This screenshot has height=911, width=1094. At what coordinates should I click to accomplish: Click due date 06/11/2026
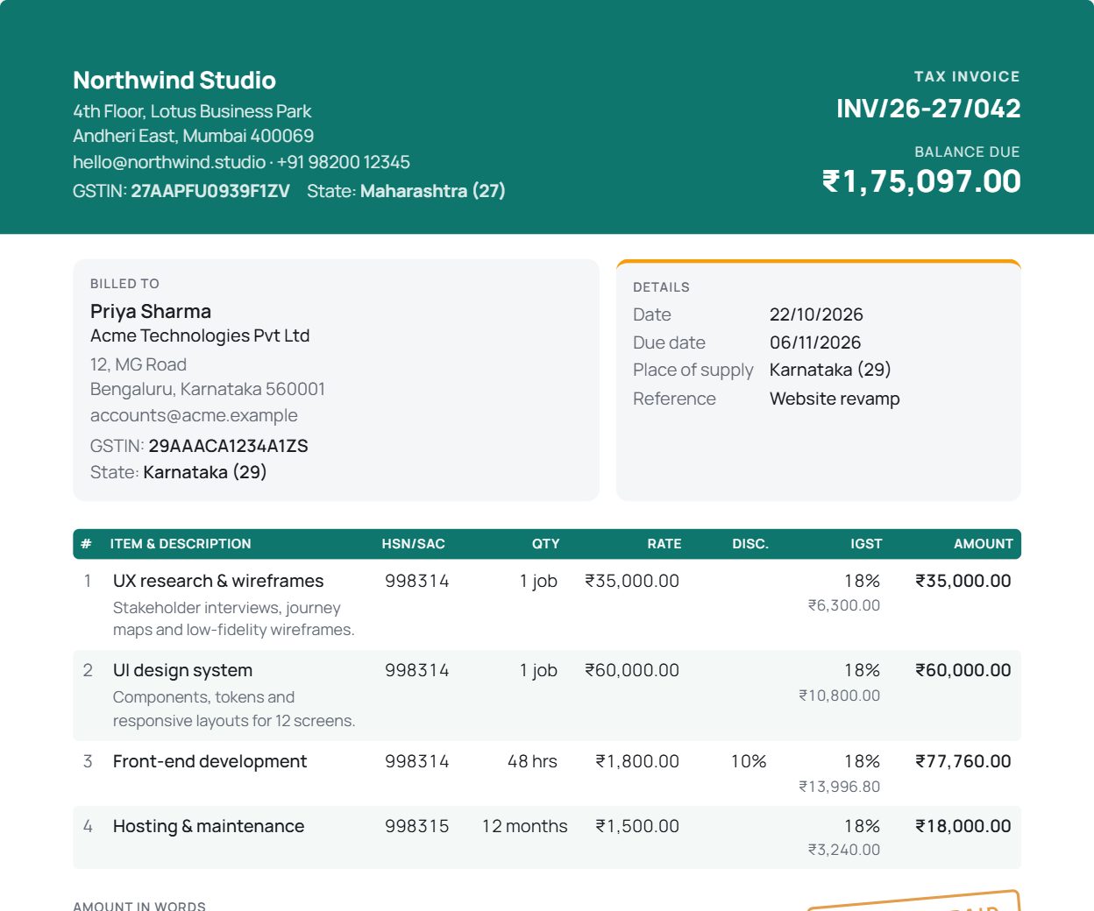click(815, 343)
